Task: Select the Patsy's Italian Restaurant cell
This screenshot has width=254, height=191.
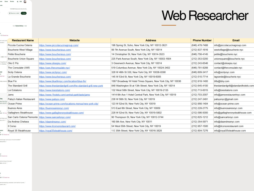Action: tap(23, 99)
